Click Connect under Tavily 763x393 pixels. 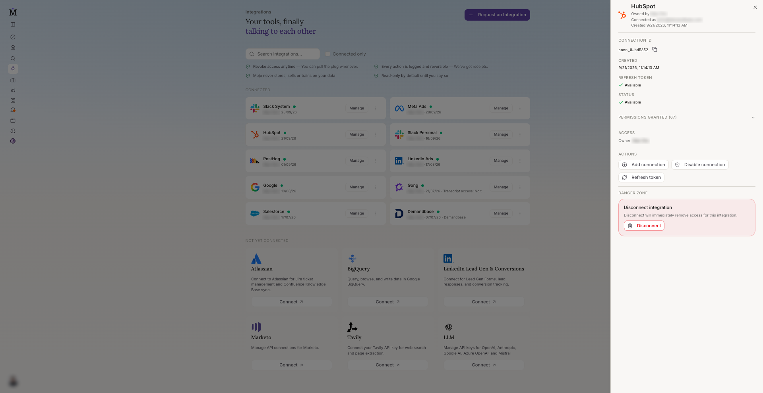pyautogui.click(x=387, y=365)
